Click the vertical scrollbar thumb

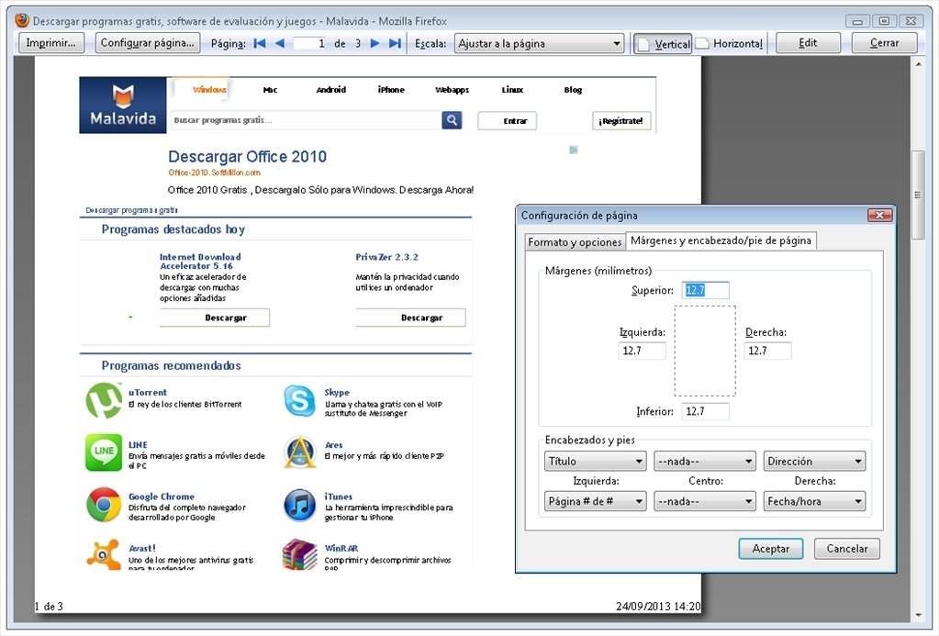tap(918, 195)
